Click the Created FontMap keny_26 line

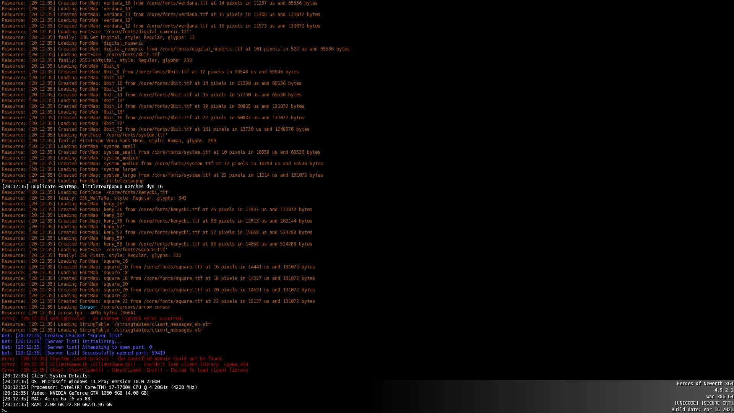click(157, 210)
